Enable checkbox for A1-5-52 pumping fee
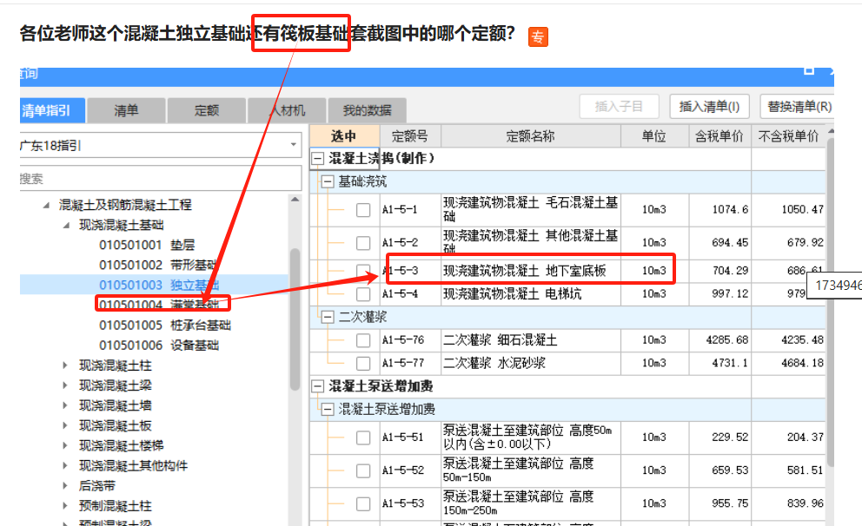862x526 pixels. [x=363, y=470]
